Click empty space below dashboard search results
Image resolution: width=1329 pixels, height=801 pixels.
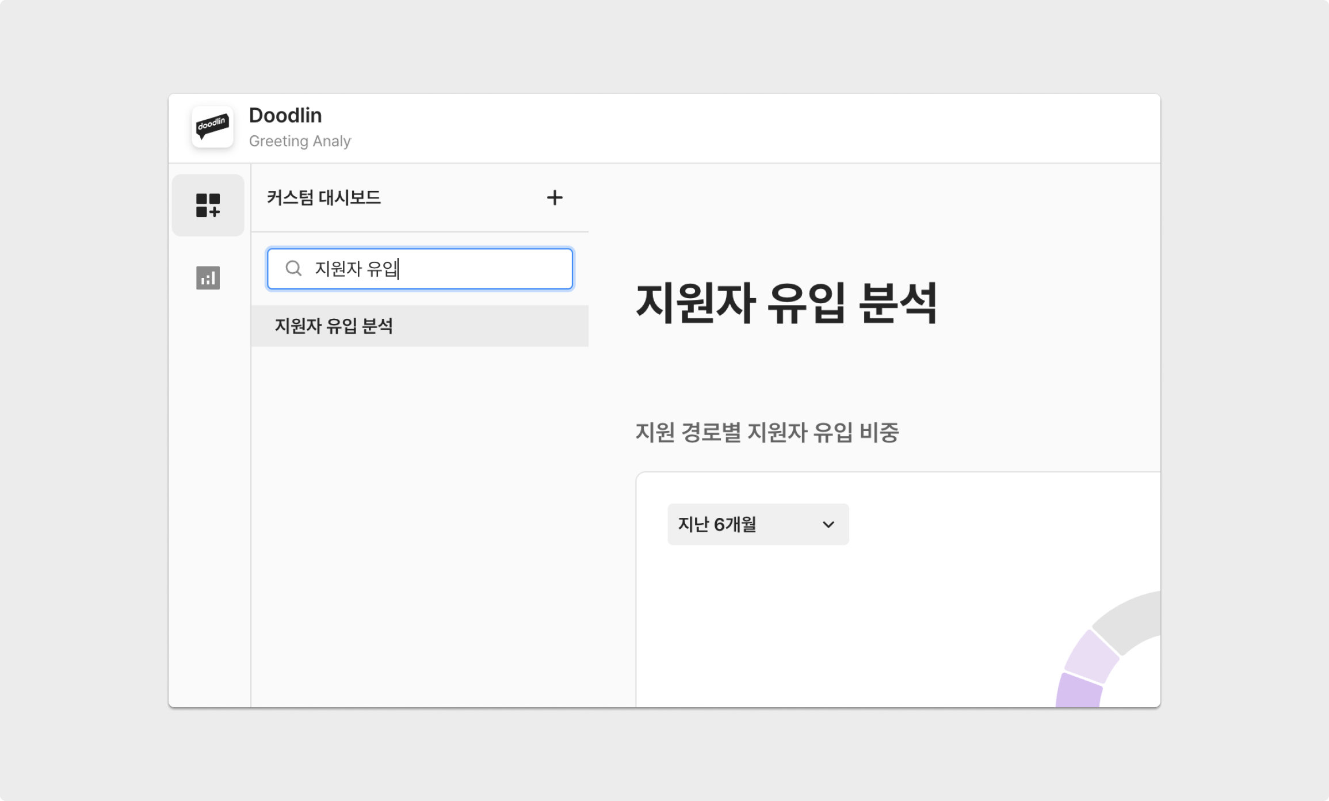click(x=419, y=518)
